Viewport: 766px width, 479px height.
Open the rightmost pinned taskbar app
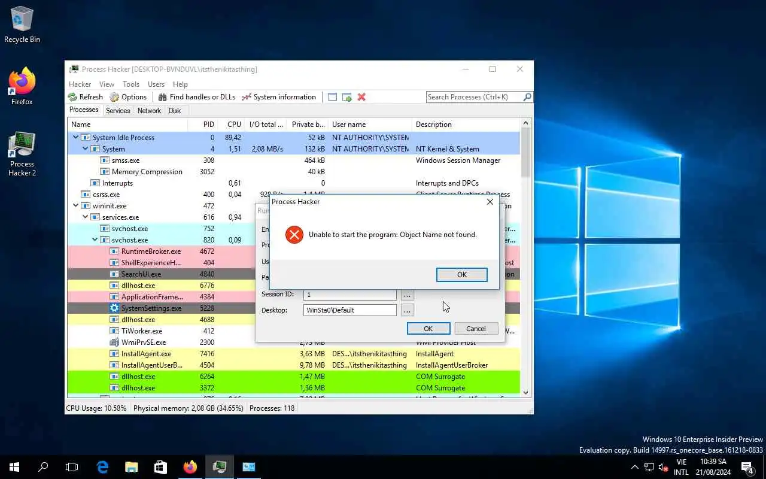[x=248, y=467]
